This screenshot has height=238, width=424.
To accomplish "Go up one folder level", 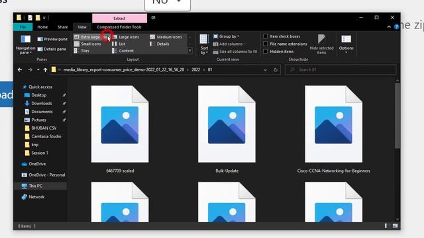I will tap(46, 70).
